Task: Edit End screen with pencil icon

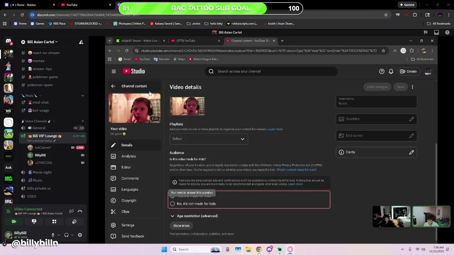Action: pos(411,136)
